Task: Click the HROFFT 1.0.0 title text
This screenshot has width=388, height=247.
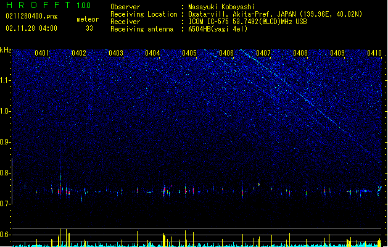Action: [x=49, y=5]
